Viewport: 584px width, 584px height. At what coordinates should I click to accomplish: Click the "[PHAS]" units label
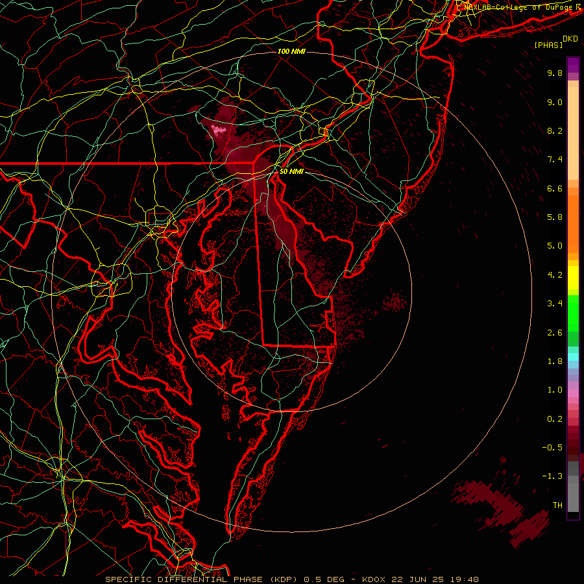coord(548,45)
